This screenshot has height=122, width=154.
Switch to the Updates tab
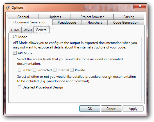55,17
